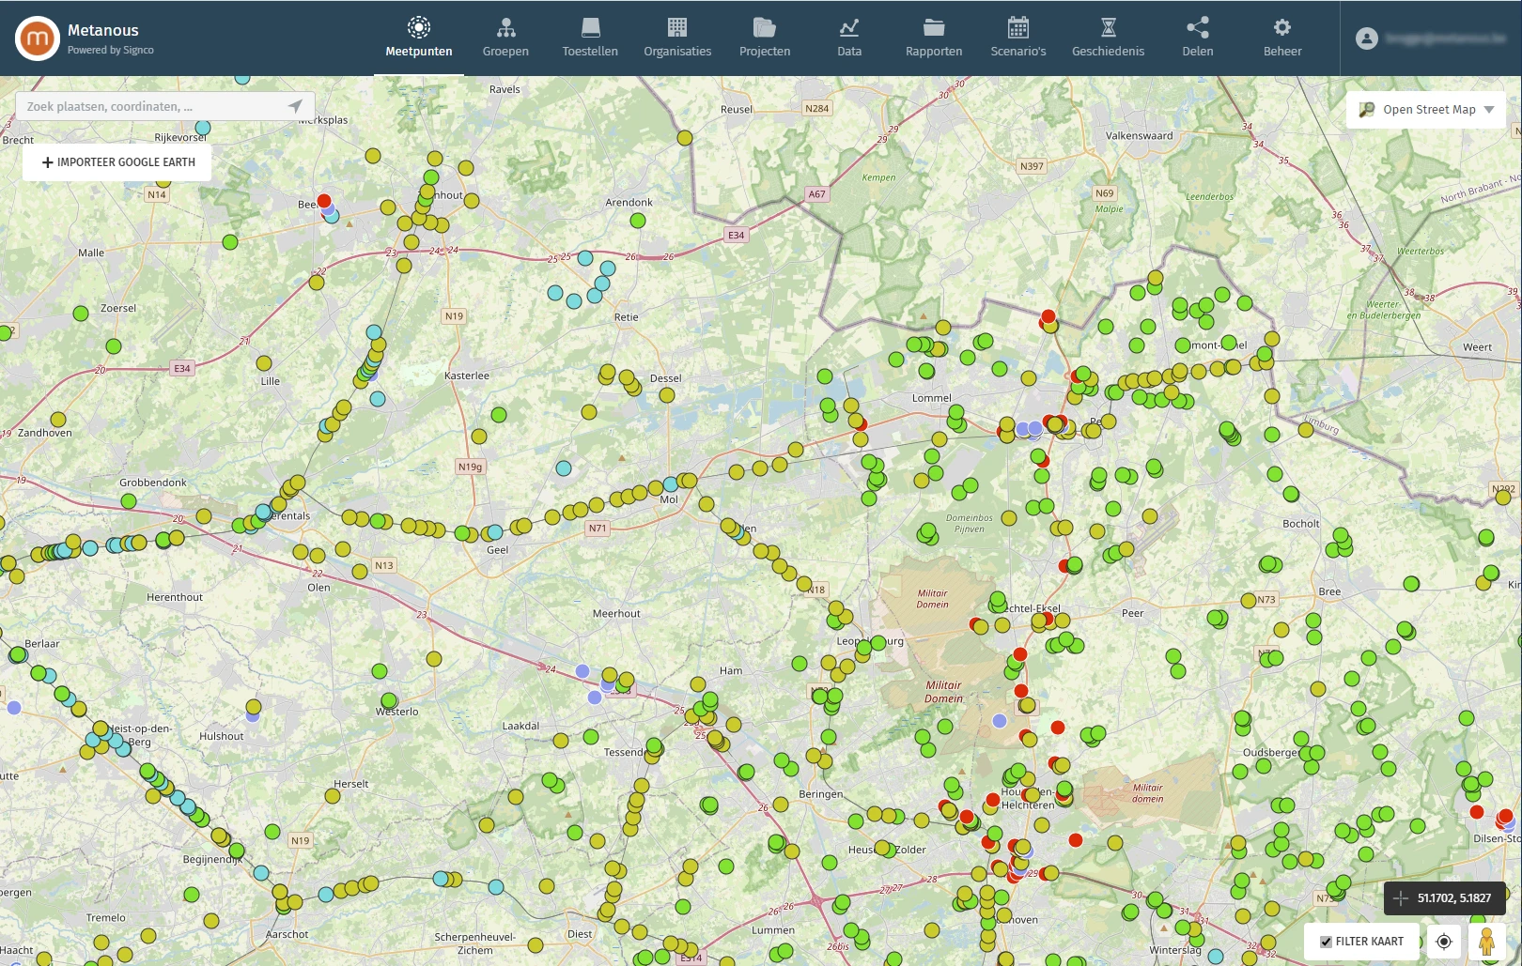Open the Rapporten tab
This screenshot has height=966, width=1522.
pos(934,38)
